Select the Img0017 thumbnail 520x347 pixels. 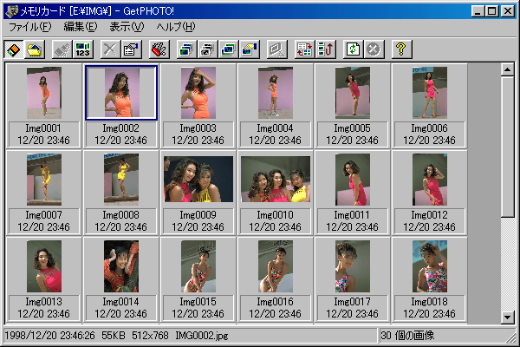(353, 266)
